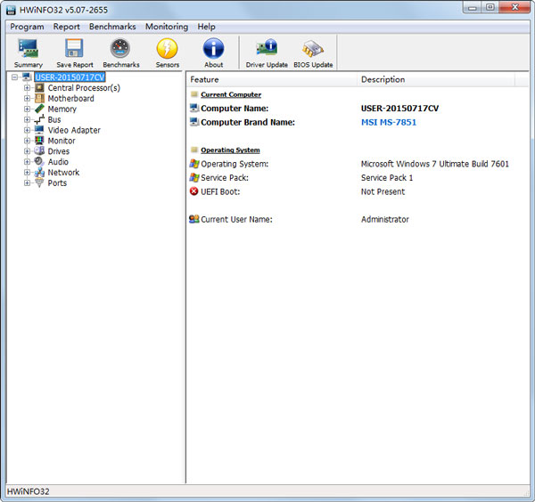This screenshot has width=535, height=502.
Task: Click the Monitor tree icon
Action: click(x=39, y=141)
